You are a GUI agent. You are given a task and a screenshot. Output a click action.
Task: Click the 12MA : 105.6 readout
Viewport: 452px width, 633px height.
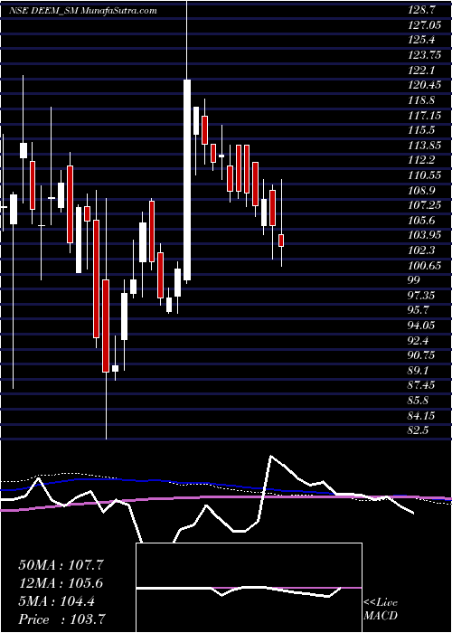(61, 583)
